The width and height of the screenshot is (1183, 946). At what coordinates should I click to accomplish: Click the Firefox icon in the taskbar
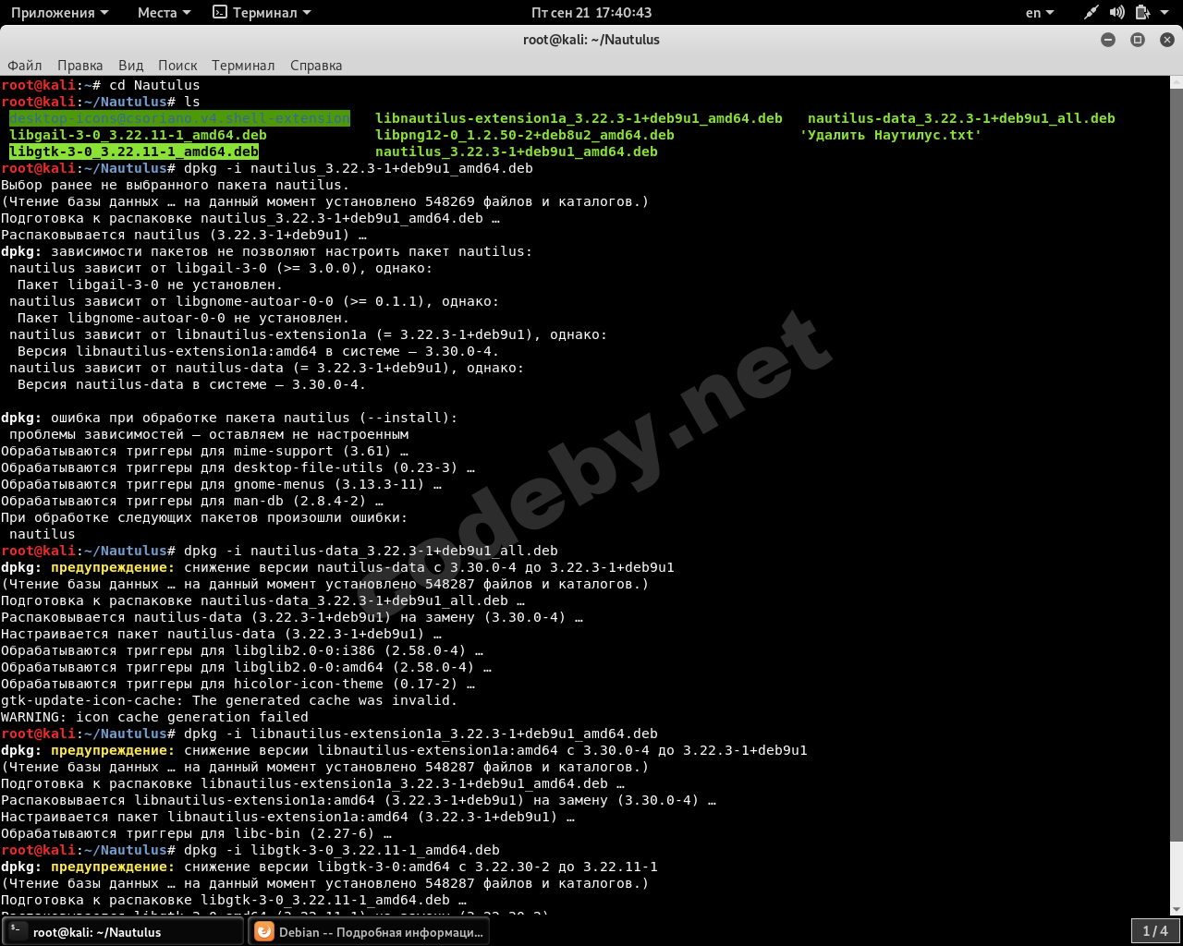[x=263, y=931]
